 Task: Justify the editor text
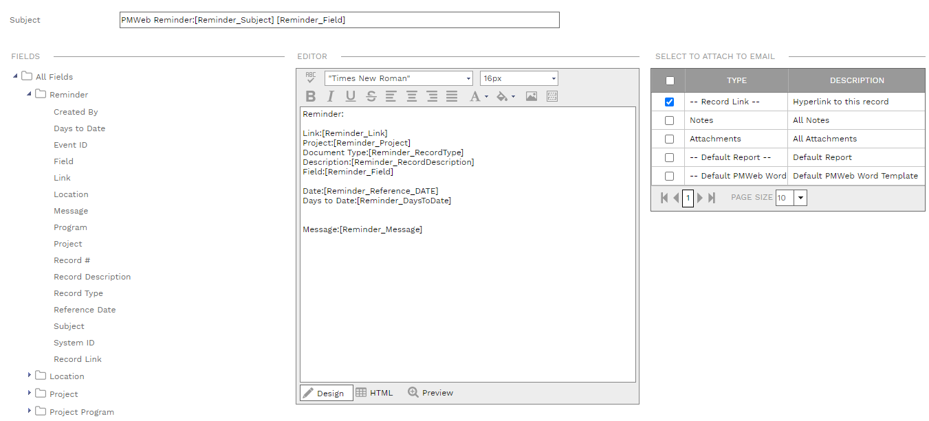pyautogui.click(x=452, y=97)
